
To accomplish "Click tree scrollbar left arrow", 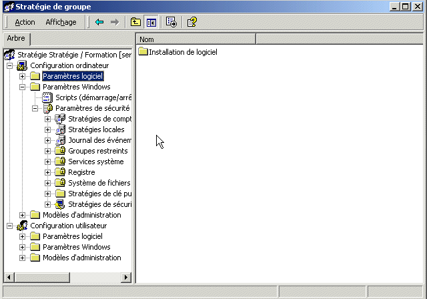I will coord(9,278).
